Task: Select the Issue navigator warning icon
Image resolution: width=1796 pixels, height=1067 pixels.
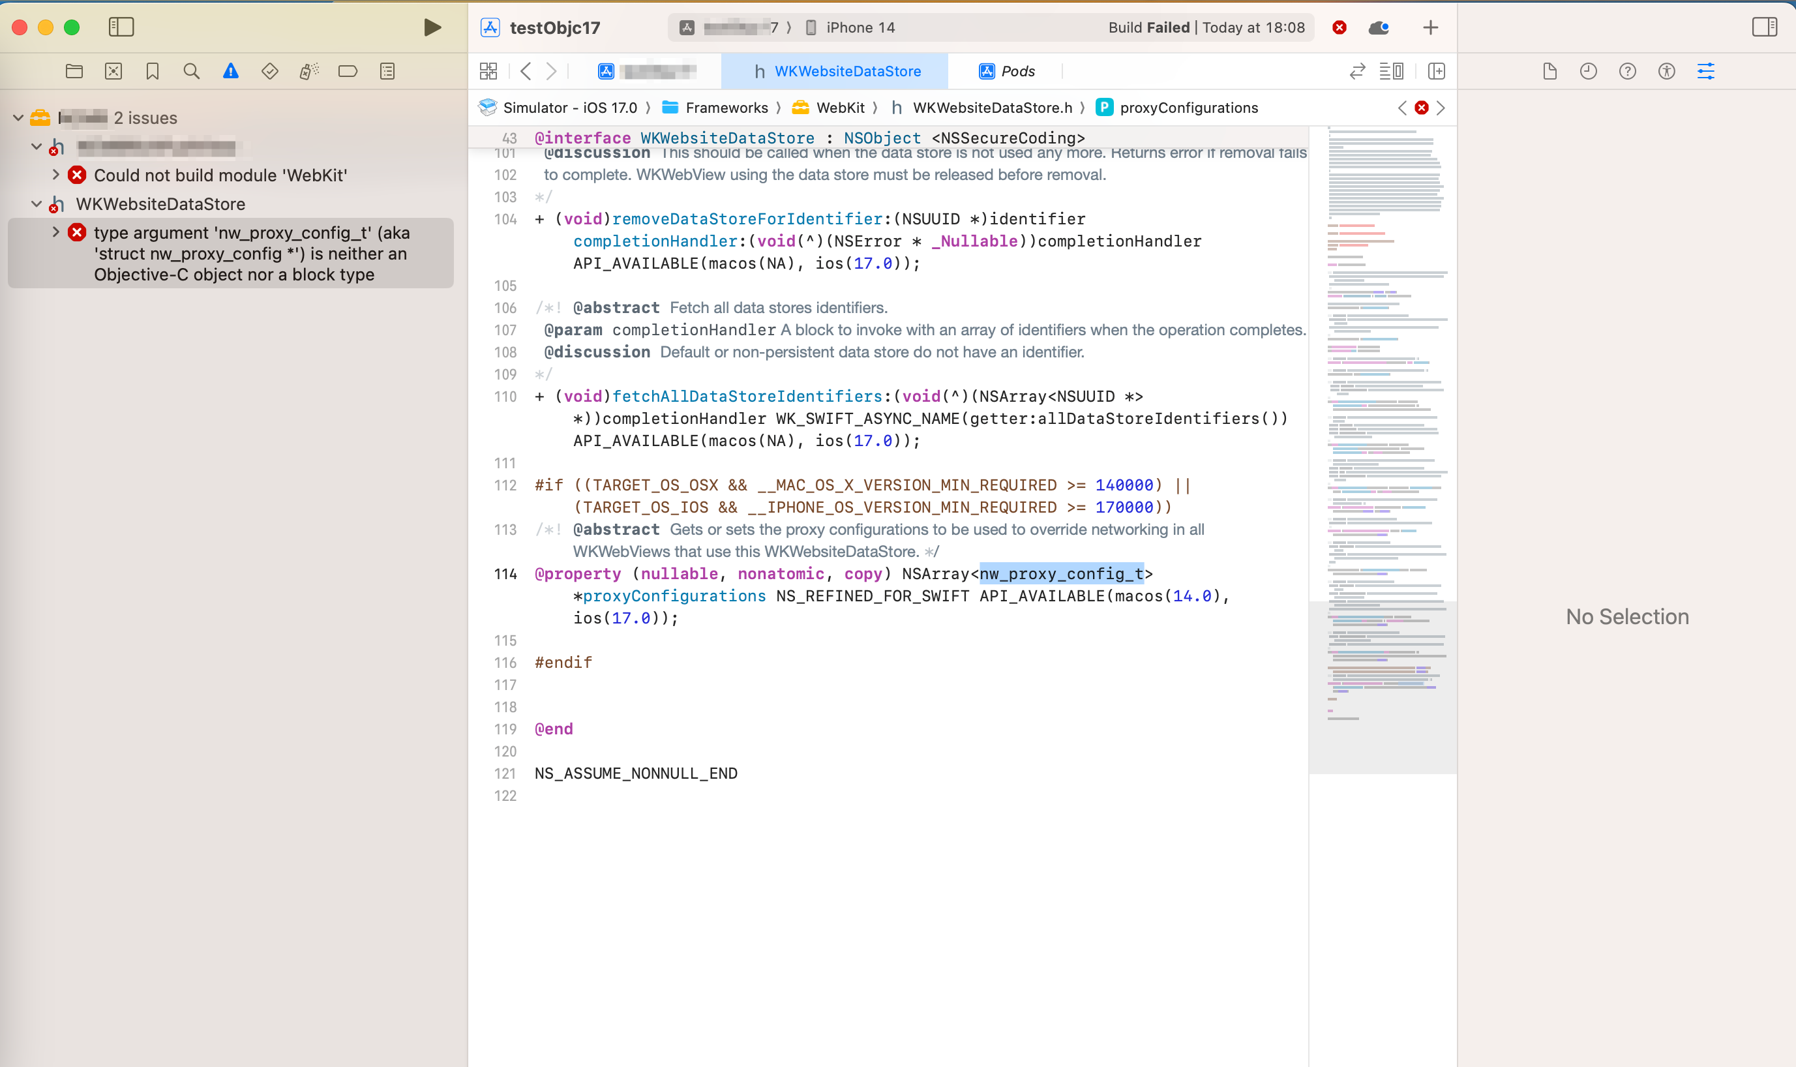Action: [x=231, y=71]
